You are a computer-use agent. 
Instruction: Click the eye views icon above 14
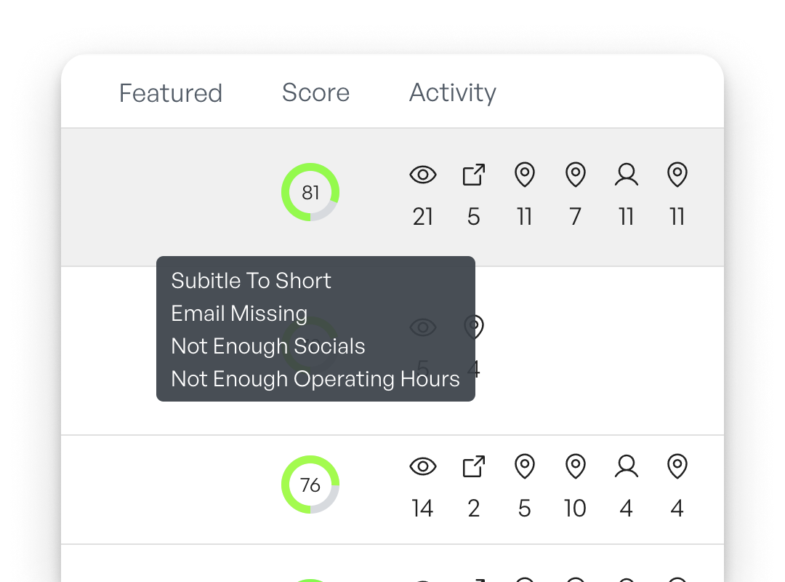point(423,467)
